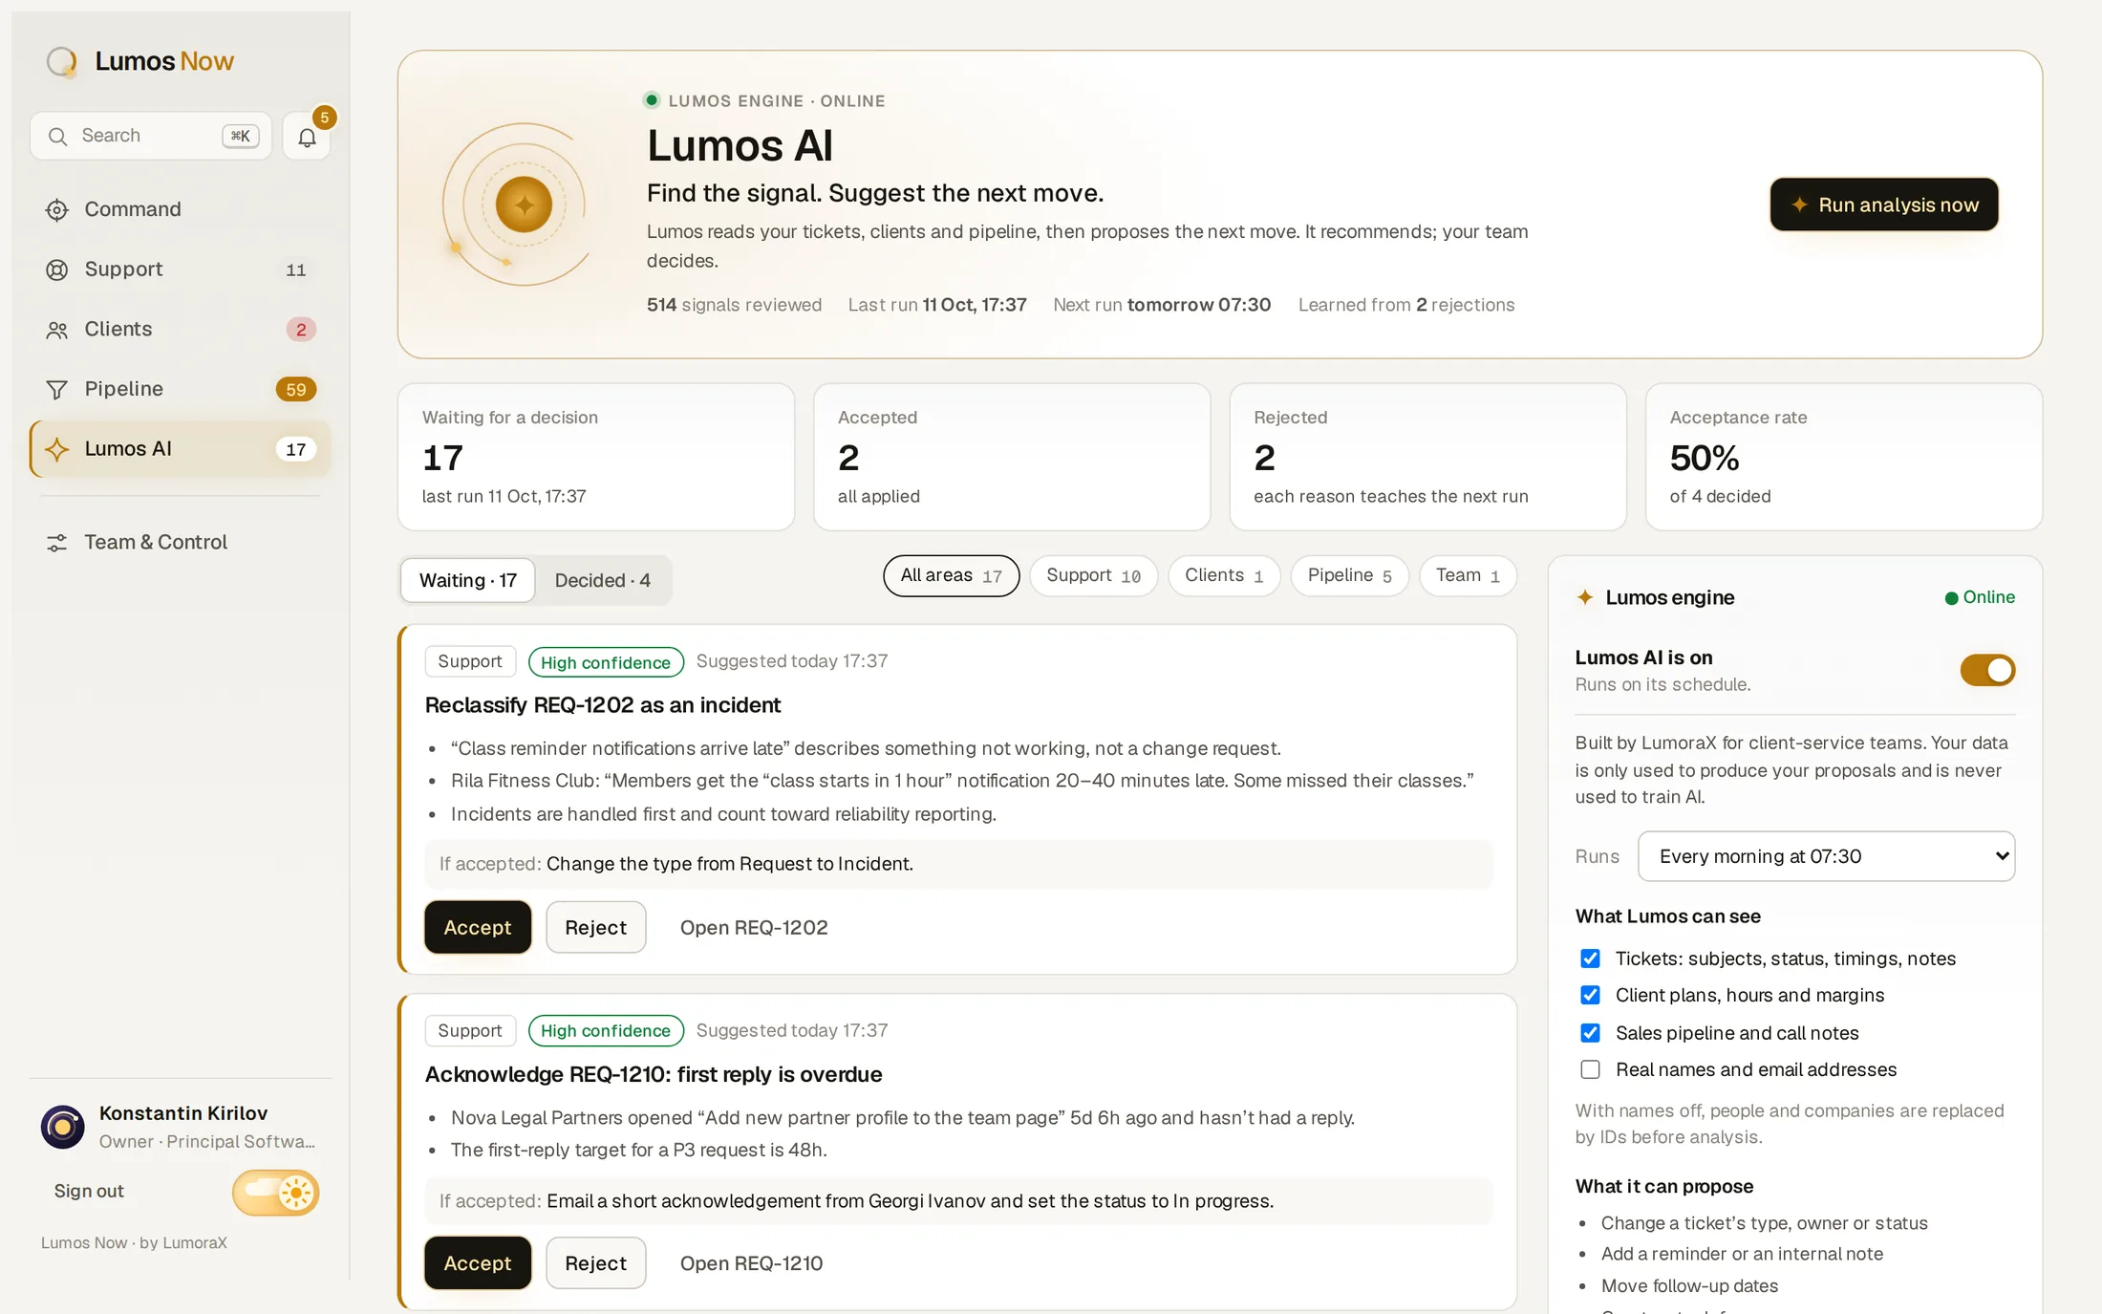Open notifications bell with 5 badge

pos(307,137)
